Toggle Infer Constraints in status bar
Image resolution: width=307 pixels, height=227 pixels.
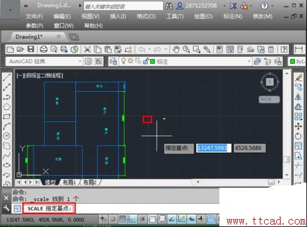coord(103,219)
